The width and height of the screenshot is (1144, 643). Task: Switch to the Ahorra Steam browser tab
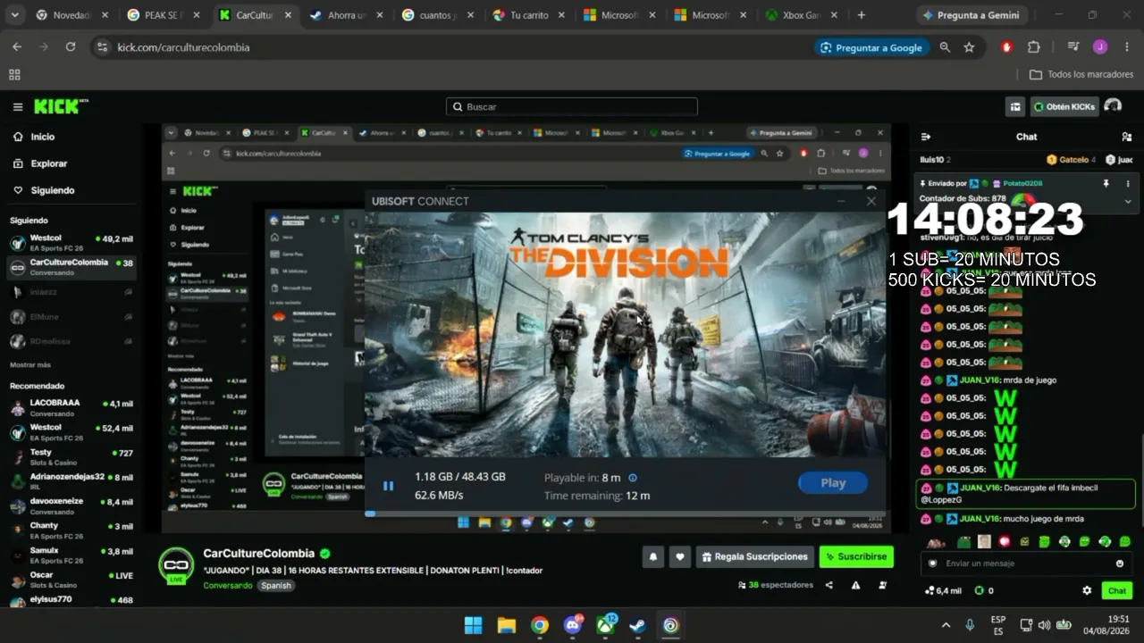point(346,15)
